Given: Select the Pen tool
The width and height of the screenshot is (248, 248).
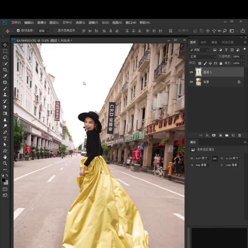Looking at the screenshot, I should 5,132.
